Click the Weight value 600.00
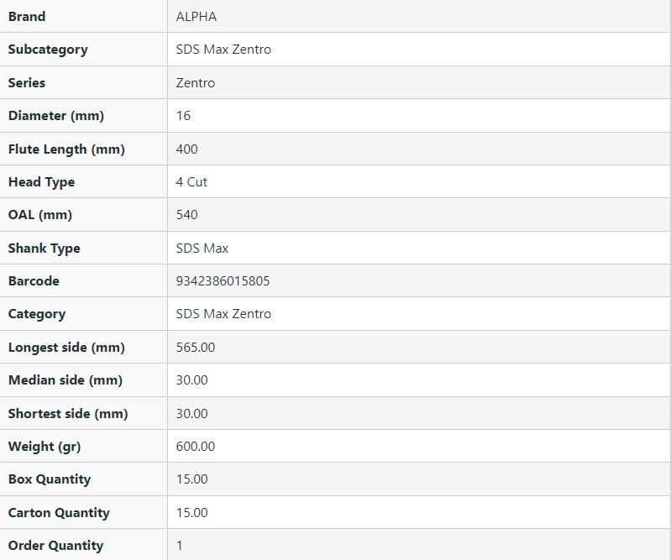The height and width of the screenshot is (560, 671). 196,447
